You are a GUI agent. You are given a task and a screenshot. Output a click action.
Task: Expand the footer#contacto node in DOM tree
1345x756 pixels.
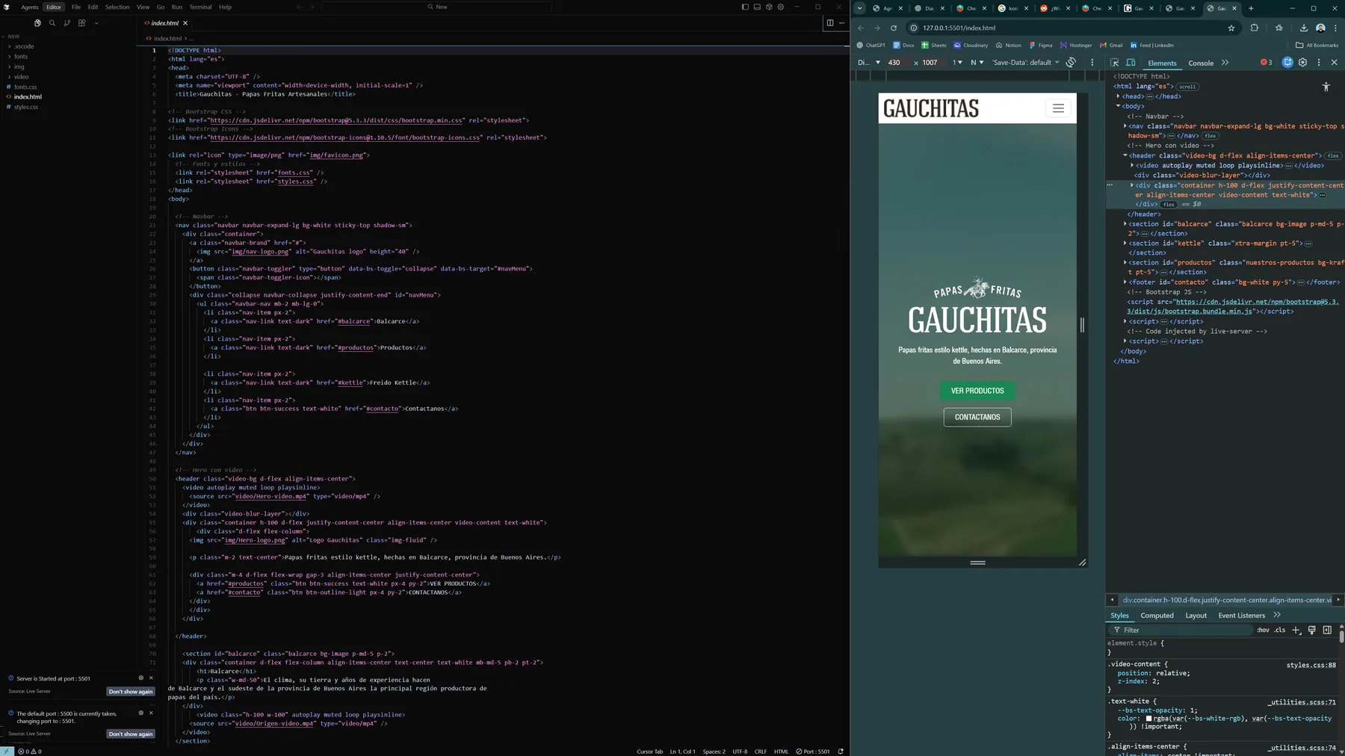click(x=1125, y=282)
